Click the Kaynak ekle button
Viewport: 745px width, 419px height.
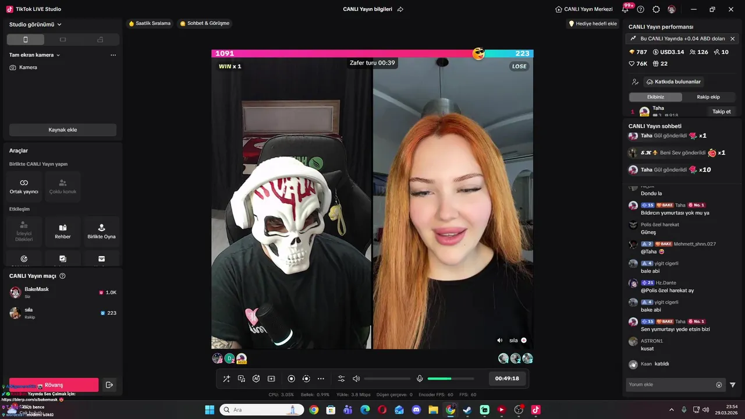63,130
